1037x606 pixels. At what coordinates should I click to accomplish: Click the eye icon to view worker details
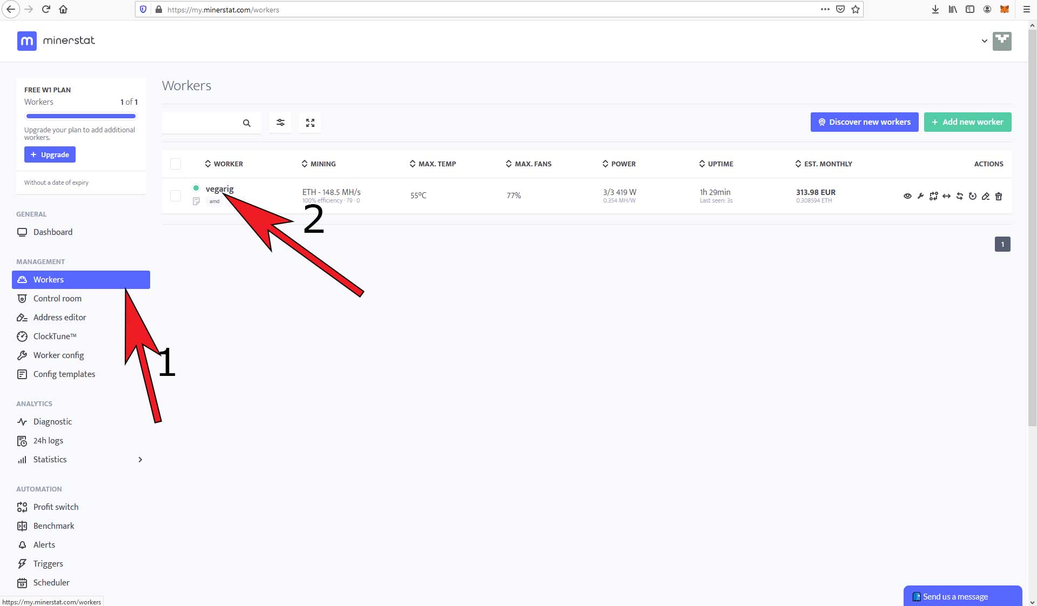906,196
